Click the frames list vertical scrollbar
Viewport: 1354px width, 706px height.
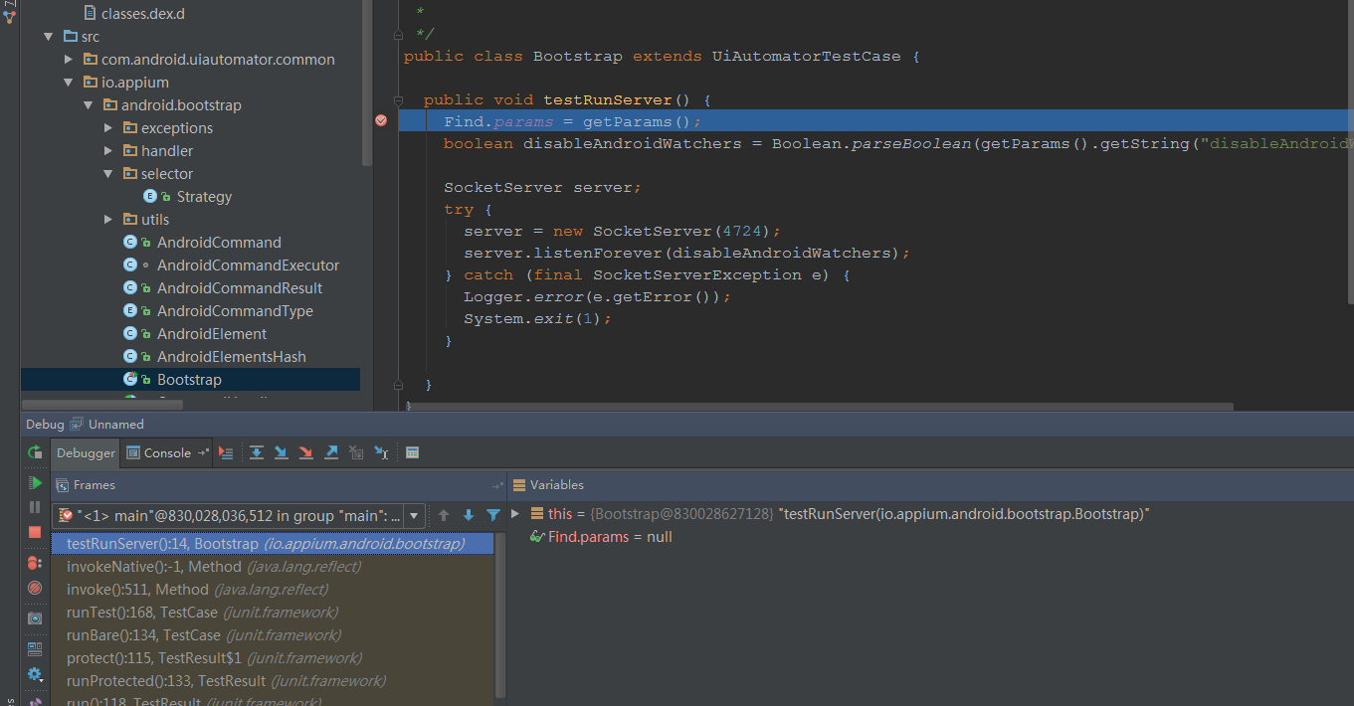(x=500, y=615)
